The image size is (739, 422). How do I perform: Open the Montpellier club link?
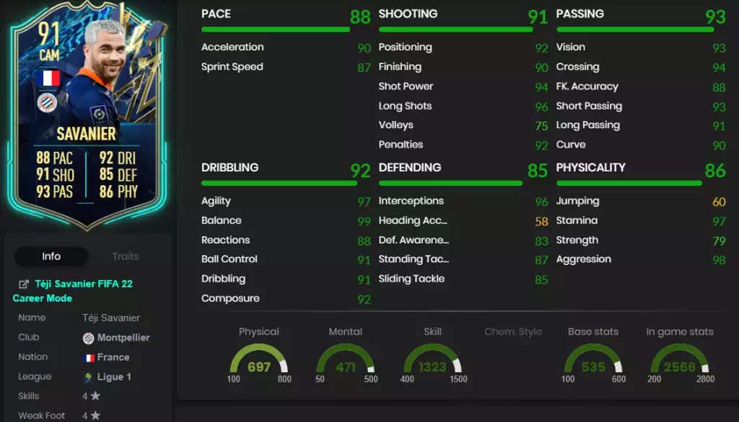123,338
